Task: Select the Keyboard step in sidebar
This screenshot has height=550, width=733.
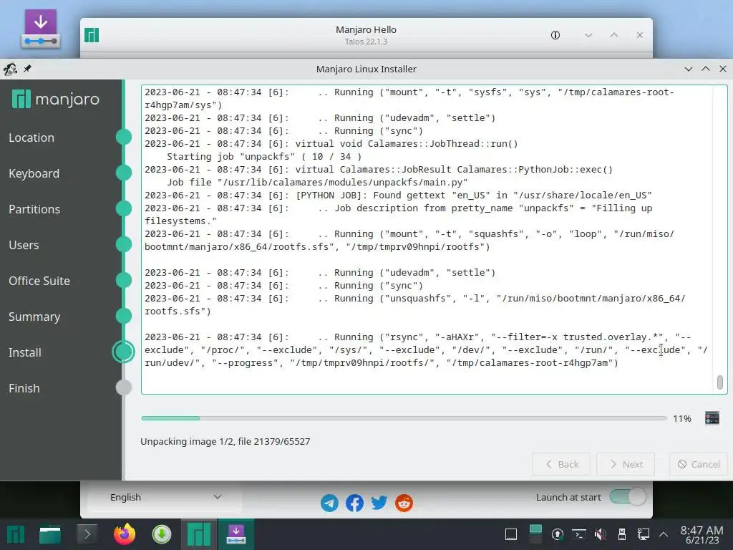Action: (x=34, y=173)
